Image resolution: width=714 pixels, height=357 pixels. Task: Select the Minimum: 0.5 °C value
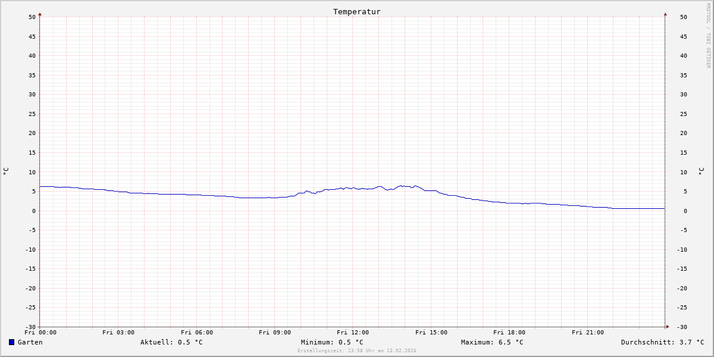(x=332, y=342)
